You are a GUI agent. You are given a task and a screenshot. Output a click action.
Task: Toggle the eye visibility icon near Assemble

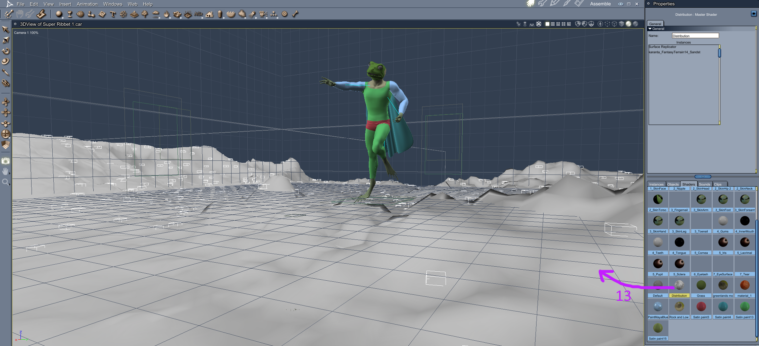[621, 4]
